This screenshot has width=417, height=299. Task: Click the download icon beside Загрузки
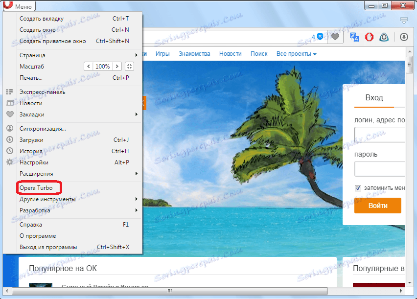[x=10, y=139]
